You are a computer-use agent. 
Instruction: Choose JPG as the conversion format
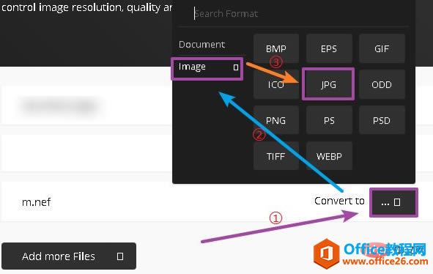(x=328, y=84)
